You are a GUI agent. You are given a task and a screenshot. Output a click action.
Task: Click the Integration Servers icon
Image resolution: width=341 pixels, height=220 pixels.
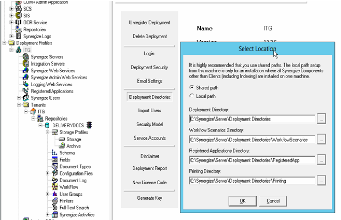(x=26, y=63)
